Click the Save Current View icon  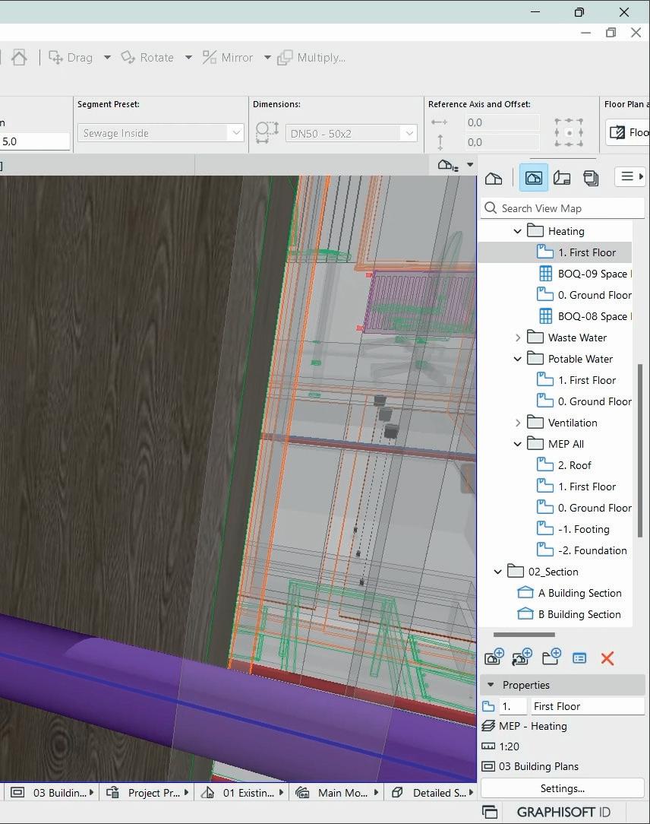point(494,658)
